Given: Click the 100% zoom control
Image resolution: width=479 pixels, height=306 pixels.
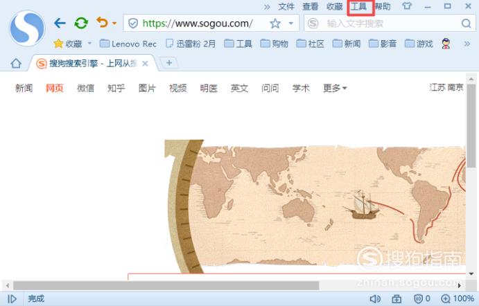Looking at the screenshot, I should pos(458,298).
